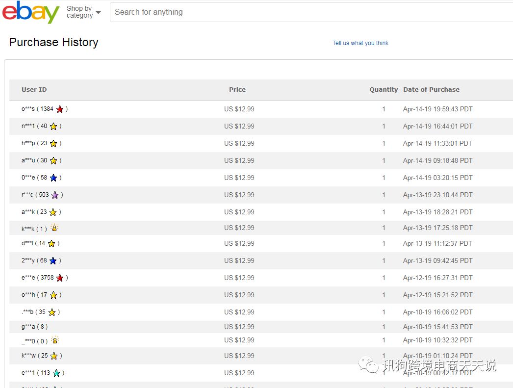Open the Tell us what you think link
Image resolution: width=513 pixels, height=388 pixels.
[x=360, y=43]
